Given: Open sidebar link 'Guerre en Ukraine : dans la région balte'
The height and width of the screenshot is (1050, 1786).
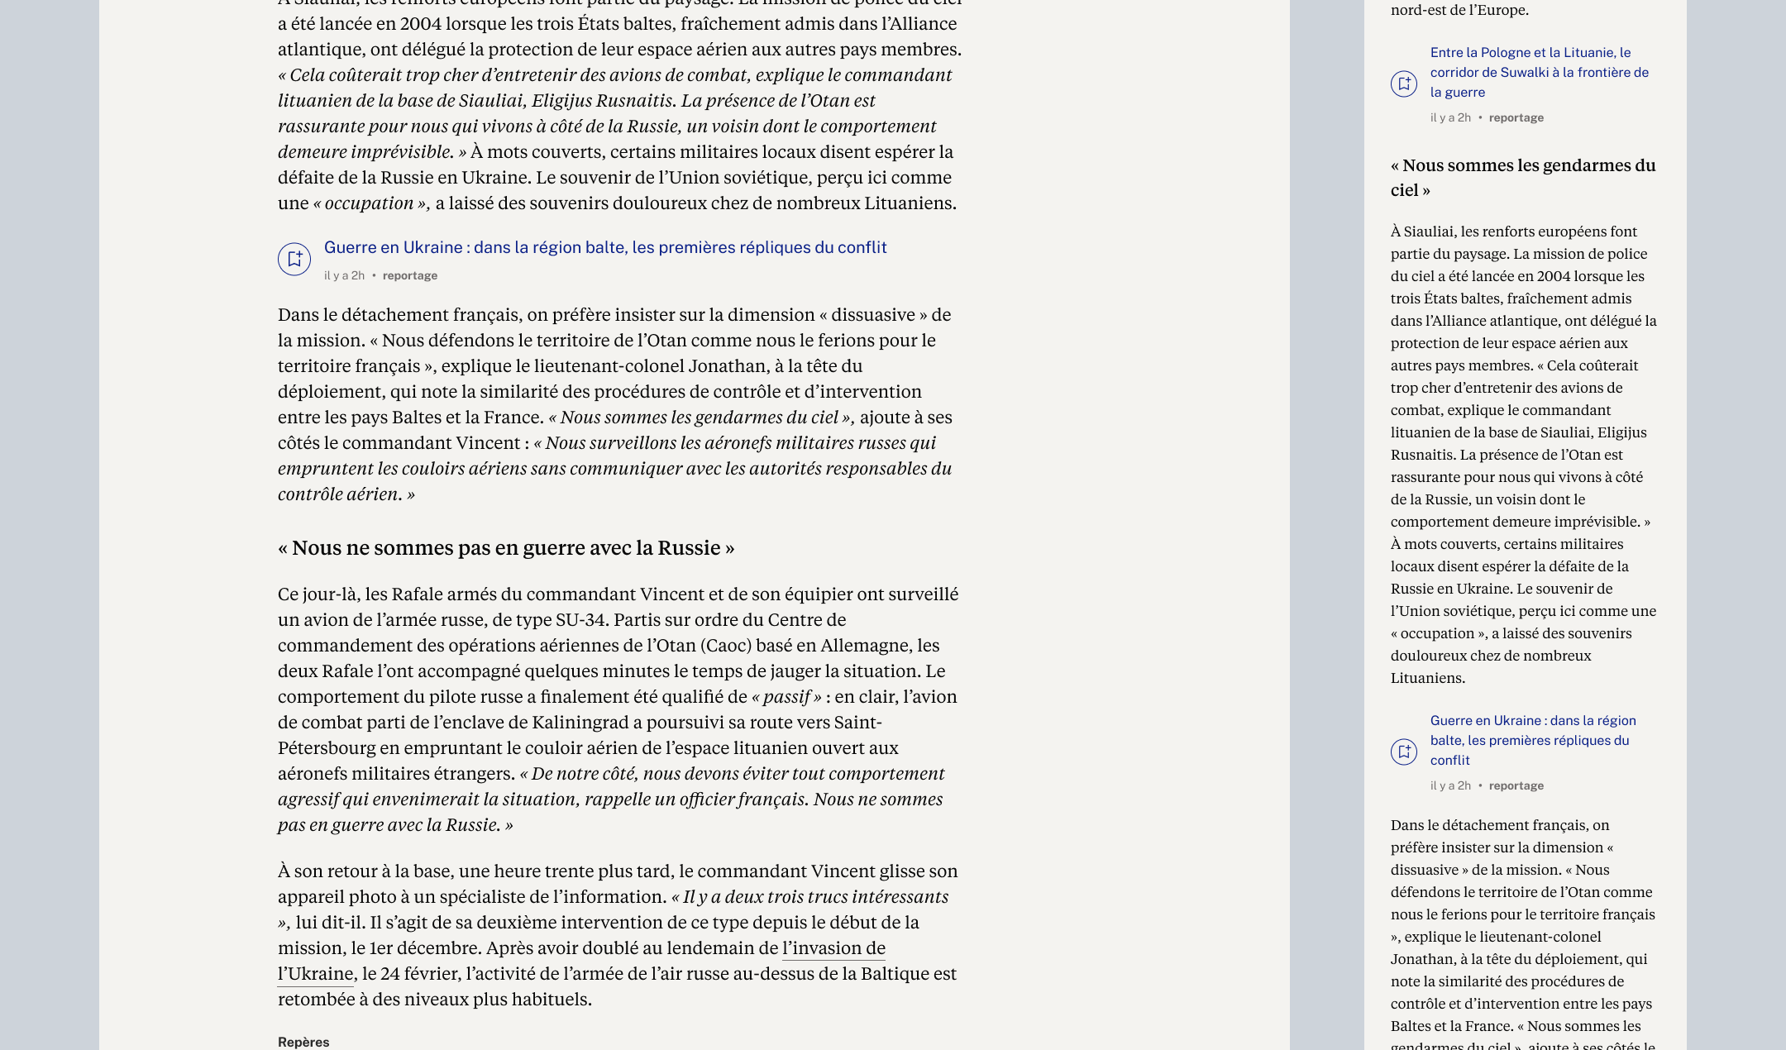Looking at the screenshot, I should pos(1533,740).
